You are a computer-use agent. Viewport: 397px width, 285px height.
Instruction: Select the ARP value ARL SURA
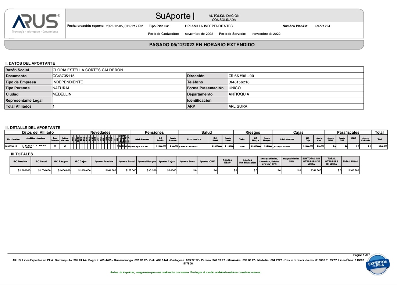click(238, 107)
